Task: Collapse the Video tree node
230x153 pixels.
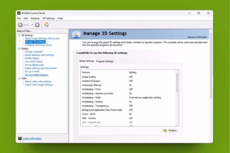Action: coord(19,78)
